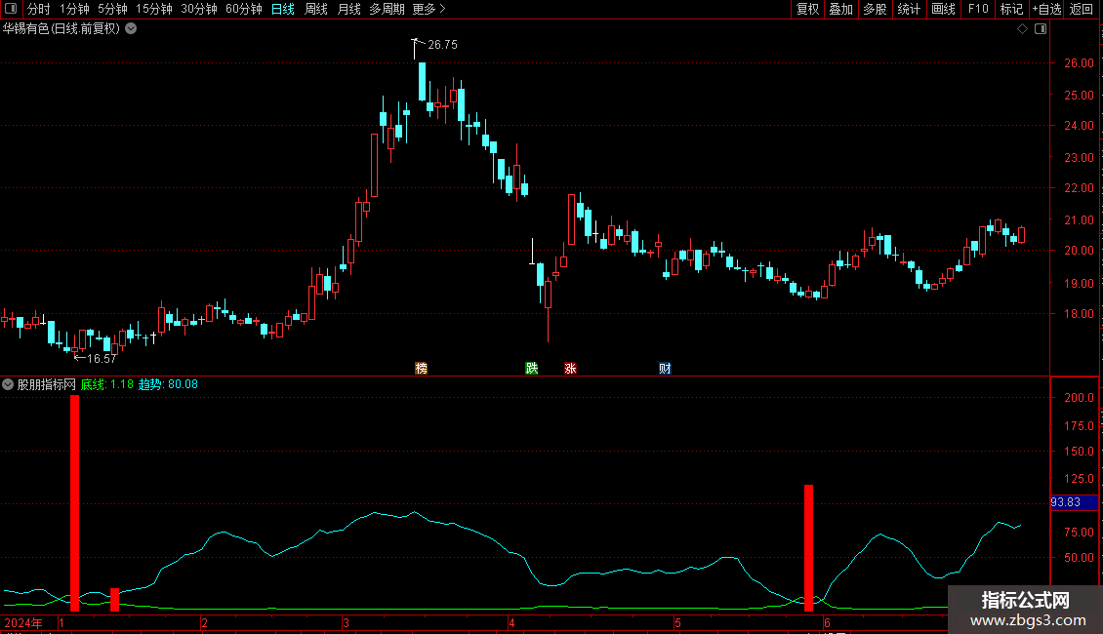Image resolution: width=1103 pixels, height=634 pixels.
Task: Click the 股朋指标网 indicator name
Action: (47, 384)
